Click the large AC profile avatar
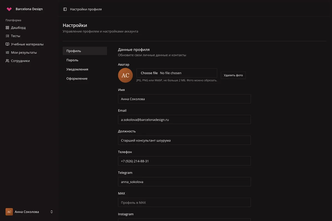The width and height of the screenshot is (332, 221). pos(125,75)
